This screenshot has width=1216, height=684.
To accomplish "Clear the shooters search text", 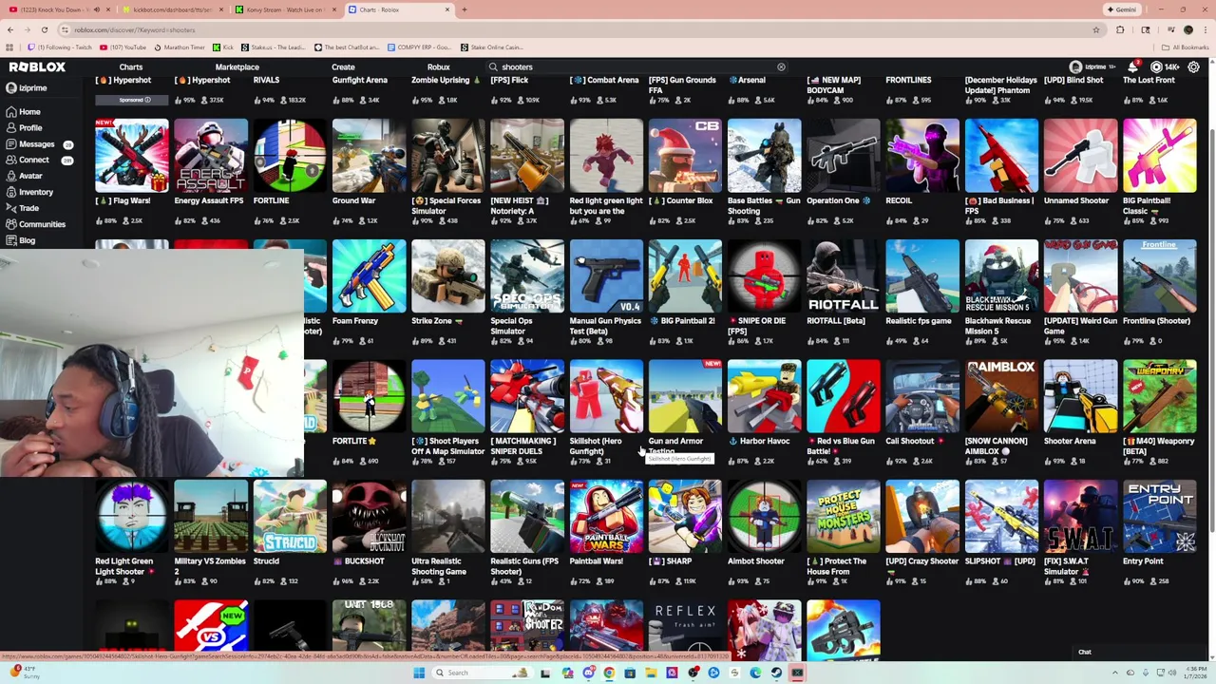I will tap(781, 67).
